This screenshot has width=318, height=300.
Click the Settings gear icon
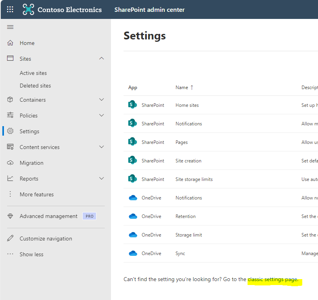pos(10,131)
